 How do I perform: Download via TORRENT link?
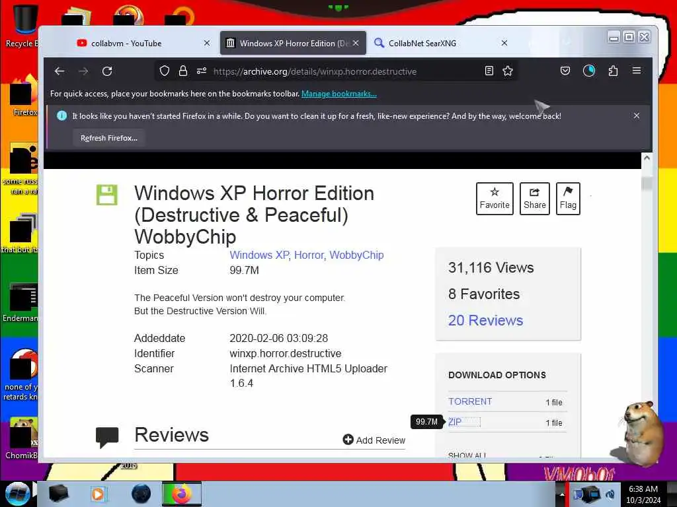click(470, 401)
